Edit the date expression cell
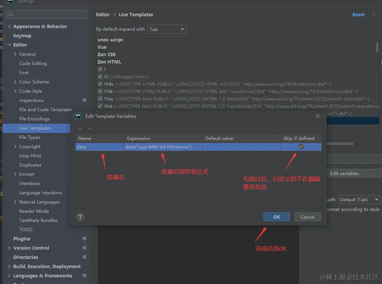This screenshot has width=382, height=284. [x=163, y=147]
